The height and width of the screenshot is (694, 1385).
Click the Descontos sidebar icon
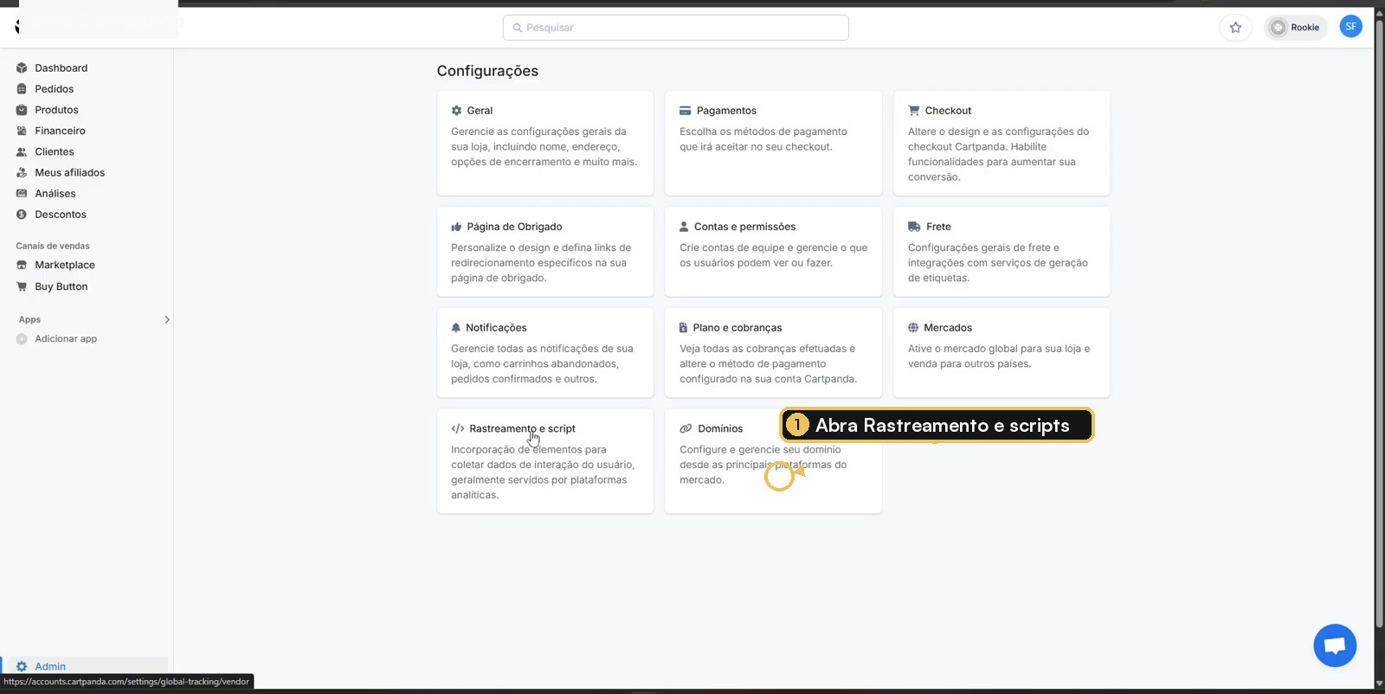point(22,215)
